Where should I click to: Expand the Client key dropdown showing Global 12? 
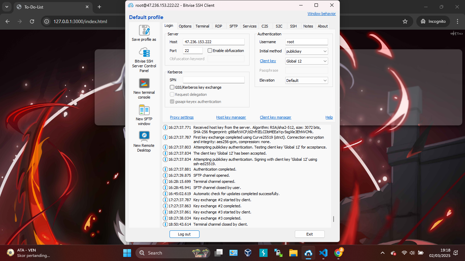(x=306, y=61)
